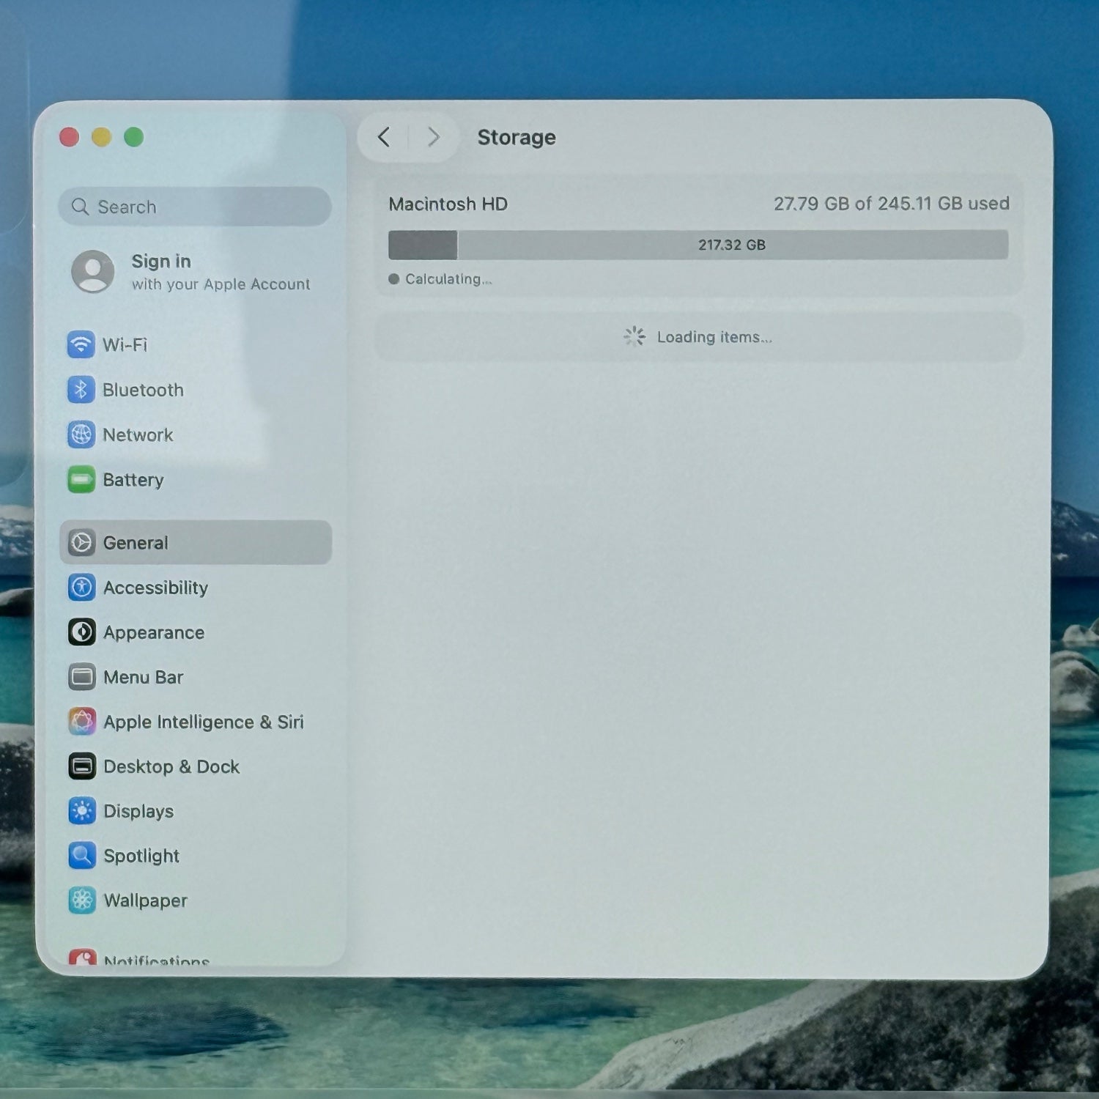Click the Spotlight magnifier icon

pyautogui.click(x=81, y=856)
